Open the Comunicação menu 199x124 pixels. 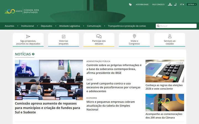[x=94, y=26]
